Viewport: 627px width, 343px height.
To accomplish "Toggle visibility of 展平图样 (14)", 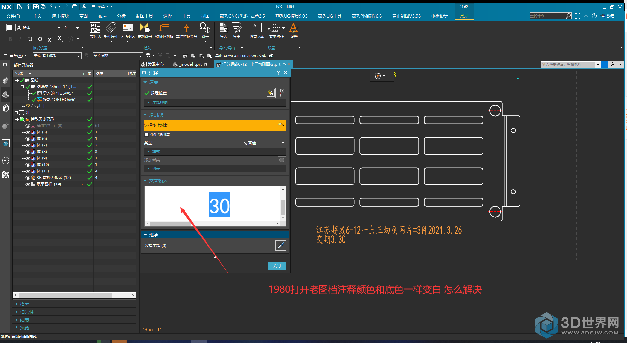I will pyautogui.click(x=28, y=184).
